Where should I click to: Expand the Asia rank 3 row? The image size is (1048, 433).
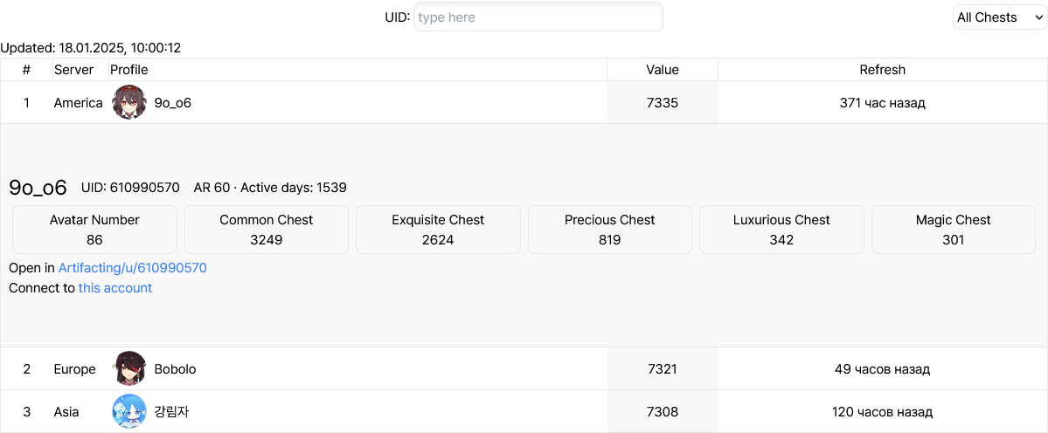coord(524,412)
